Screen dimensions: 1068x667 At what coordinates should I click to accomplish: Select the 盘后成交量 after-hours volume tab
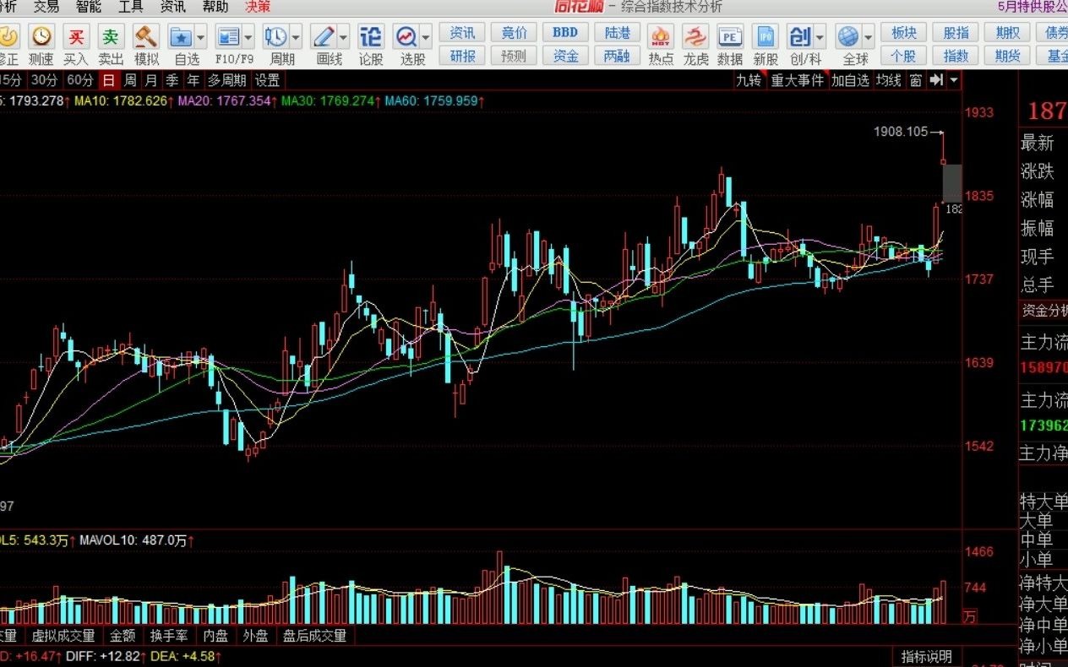tap(314, 636)
